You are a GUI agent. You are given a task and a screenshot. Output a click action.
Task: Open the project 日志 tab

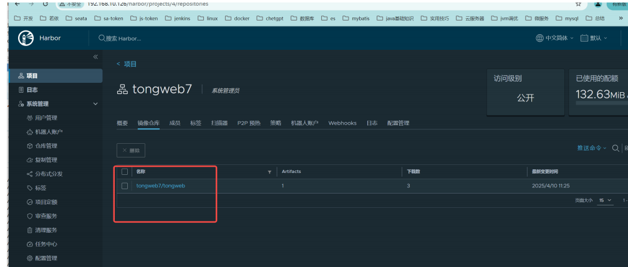tap(372, 123)
